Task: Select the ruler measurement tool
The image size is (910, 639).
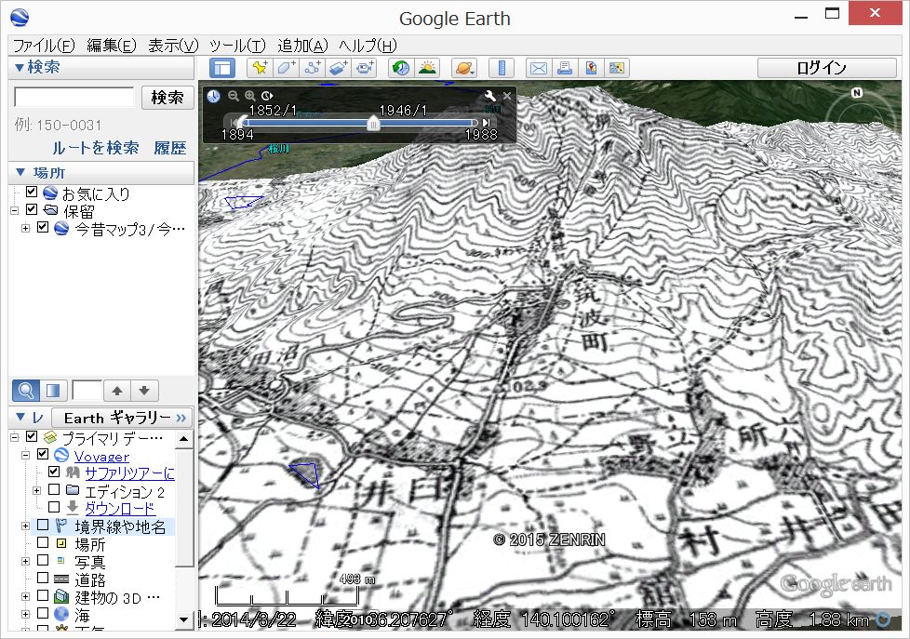Action: (x=502, y=69)
